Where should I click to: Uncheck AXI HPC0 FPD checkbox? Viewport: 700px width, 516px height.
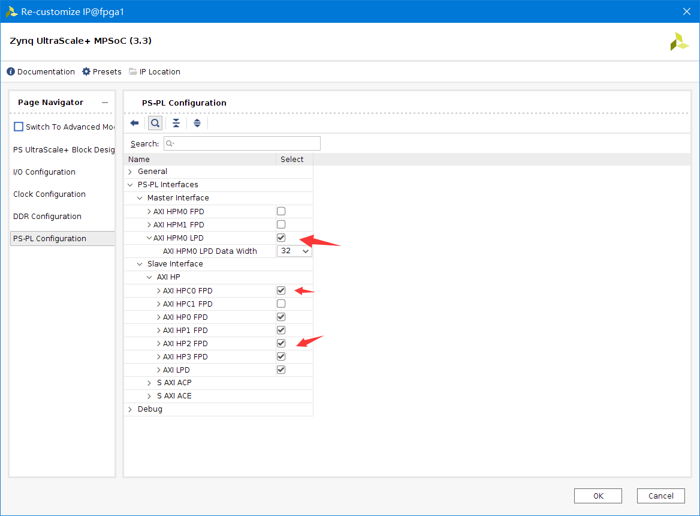(281, 290)
